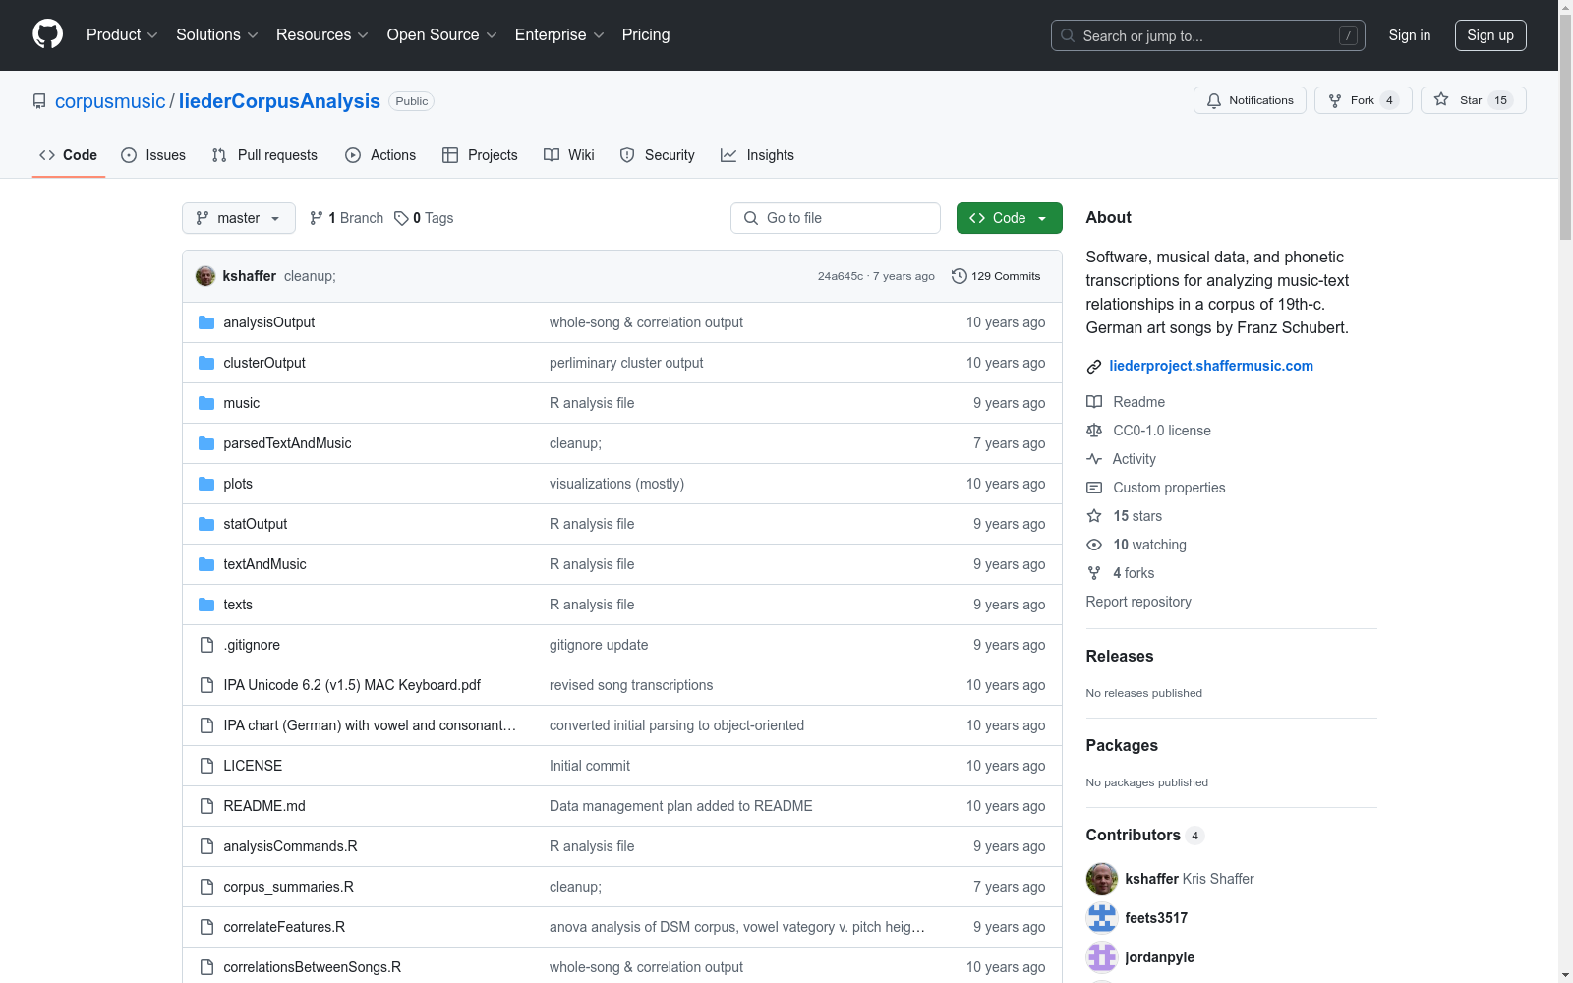The image size is (1573, 983).
Task: Open the Releases heading link
Action: coord(1120,656)
